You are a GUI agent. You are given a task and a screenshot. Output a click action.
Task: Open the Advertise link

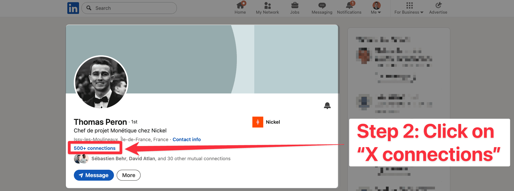438,8
